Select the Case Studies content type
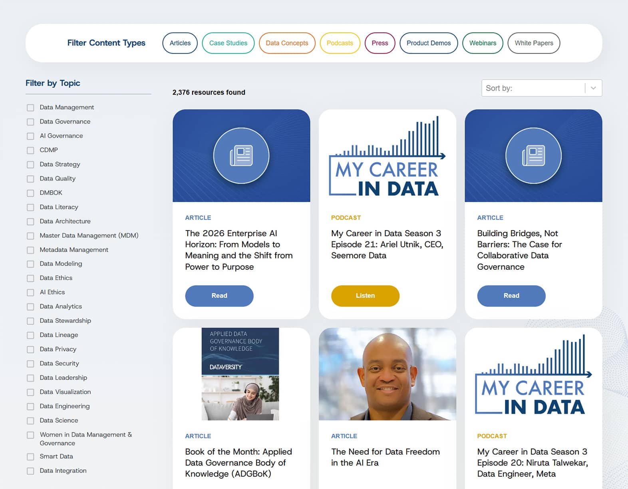Viewport: 628px width, 489px height. (x=228, y=43)
